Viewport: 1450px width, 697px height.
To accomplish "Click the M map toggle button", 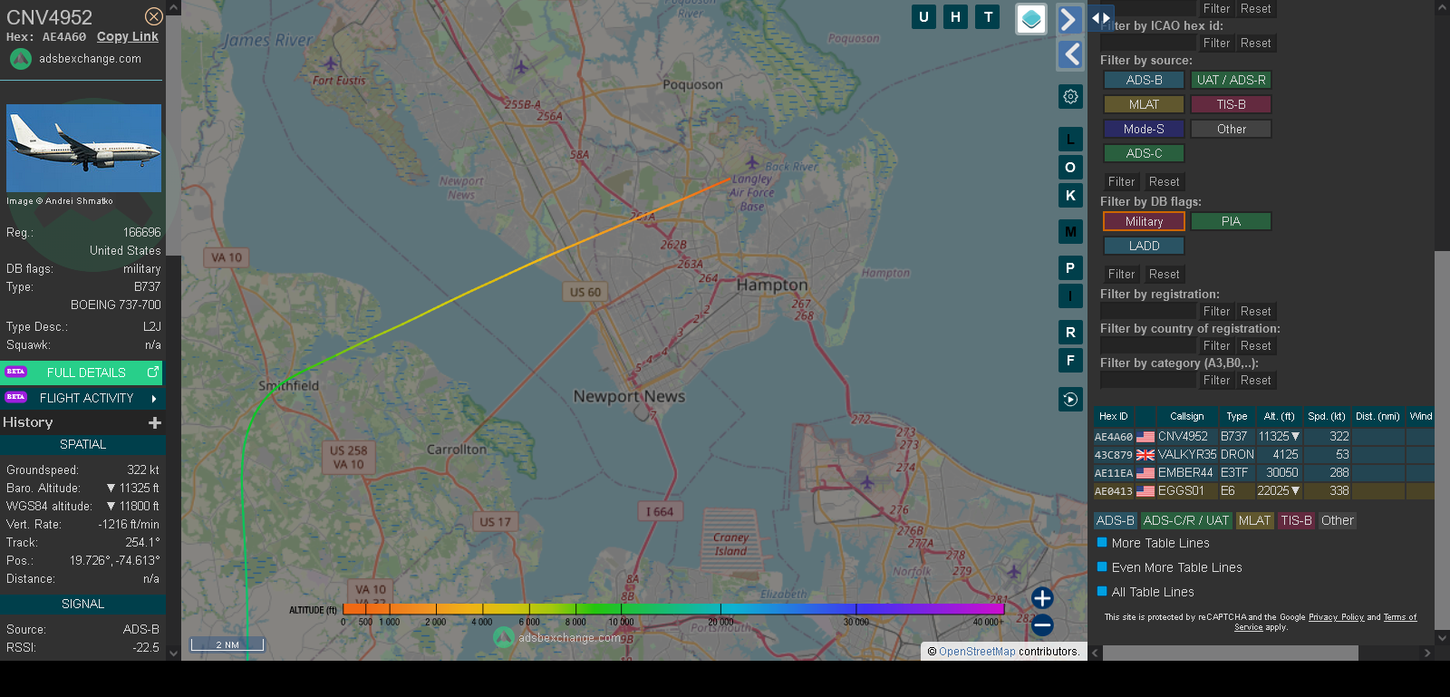I will (1070, 232).
